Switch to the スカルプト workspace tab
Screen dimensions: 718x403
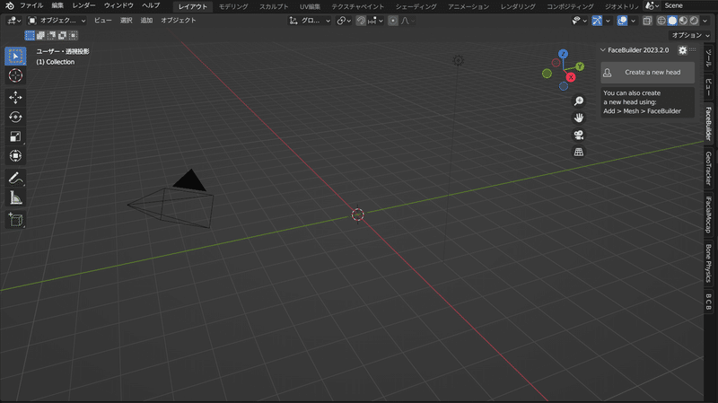pyautogui.click(x=274, y=6)
